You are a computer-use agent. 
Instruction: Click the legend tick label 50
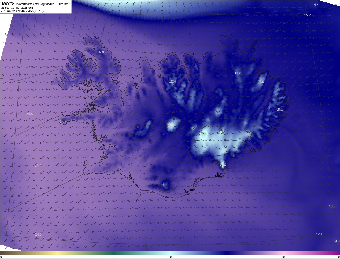338,257
